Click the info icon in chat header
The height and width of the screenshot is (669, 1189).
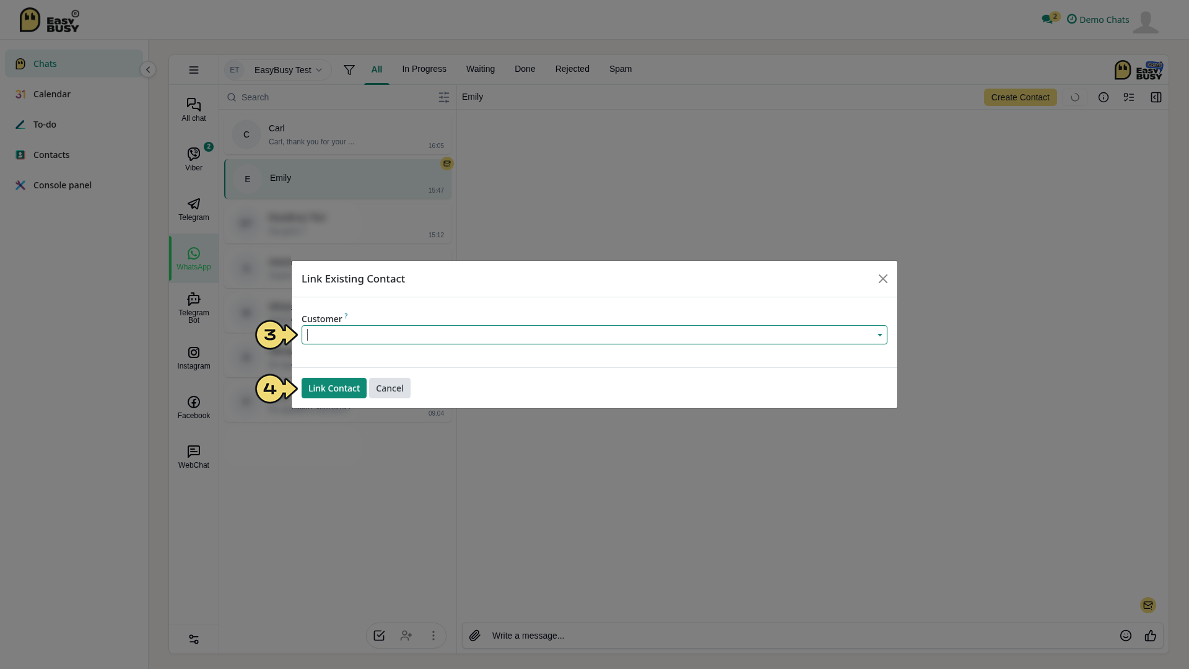1104,97
